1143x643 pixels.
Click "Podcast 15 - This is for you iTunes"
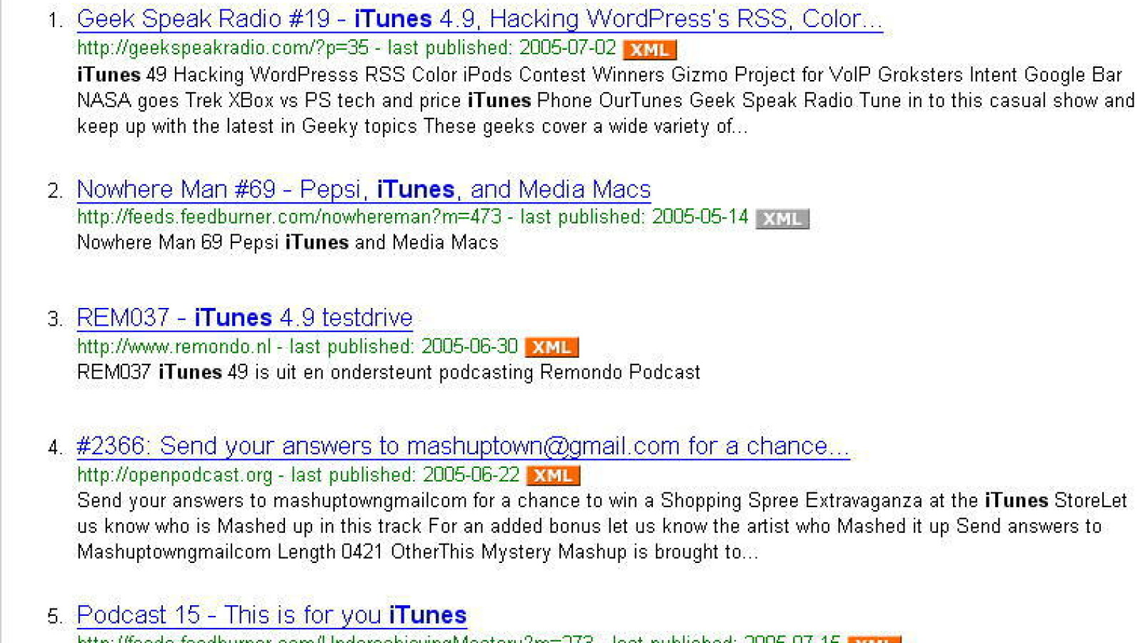271,614
